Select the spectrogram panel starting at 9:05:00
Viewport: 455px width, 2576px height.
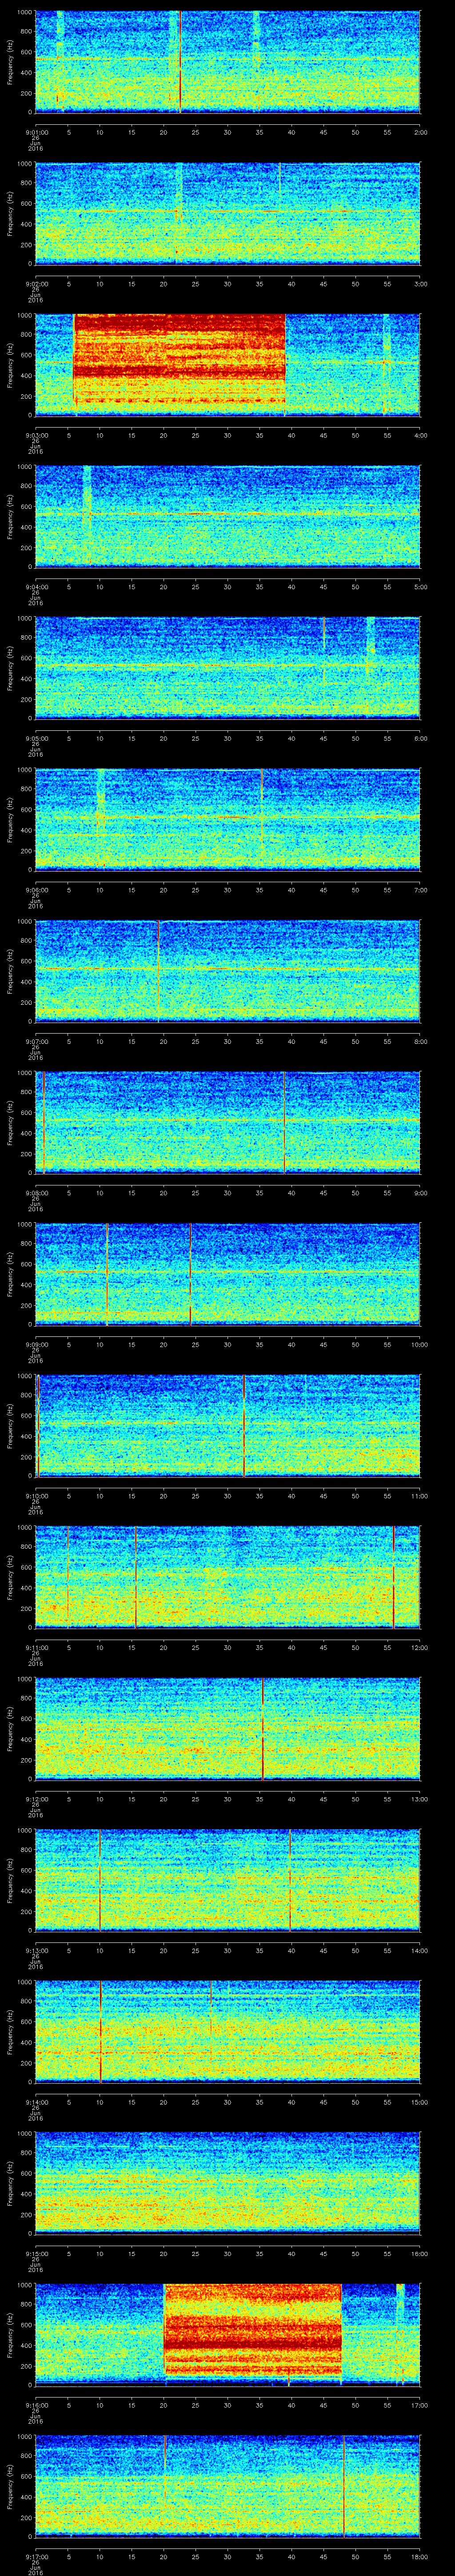(227, 669)
